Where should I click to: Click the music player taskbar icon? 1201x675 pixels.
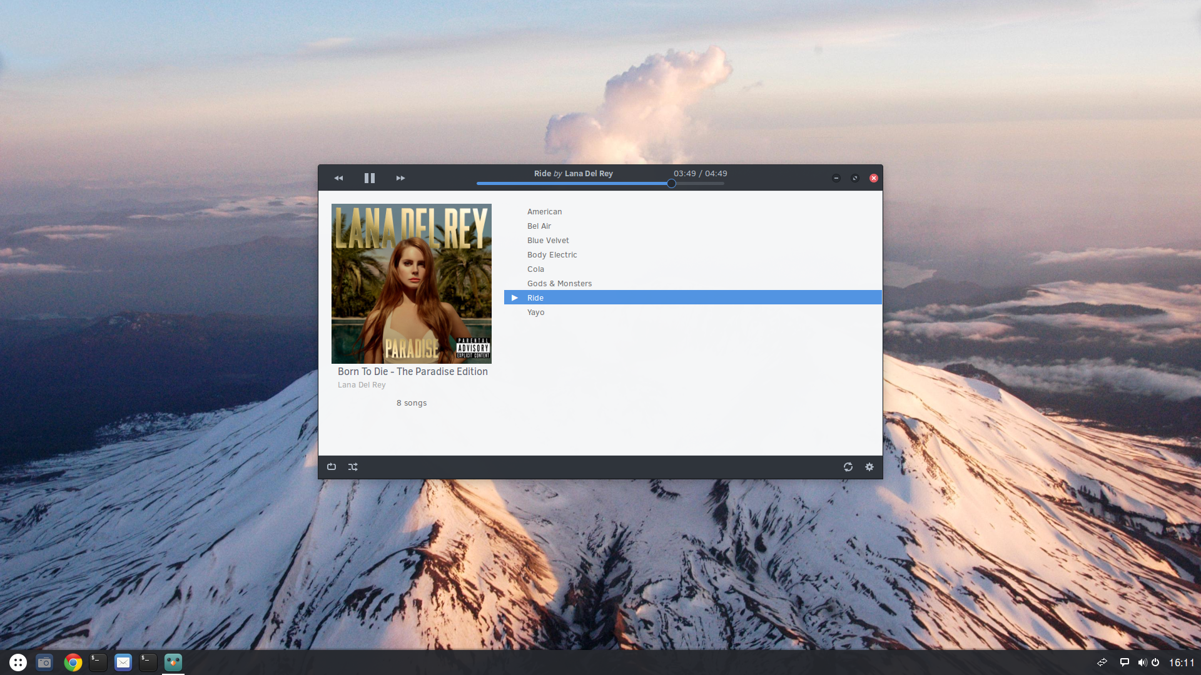[x=173, y=662]
